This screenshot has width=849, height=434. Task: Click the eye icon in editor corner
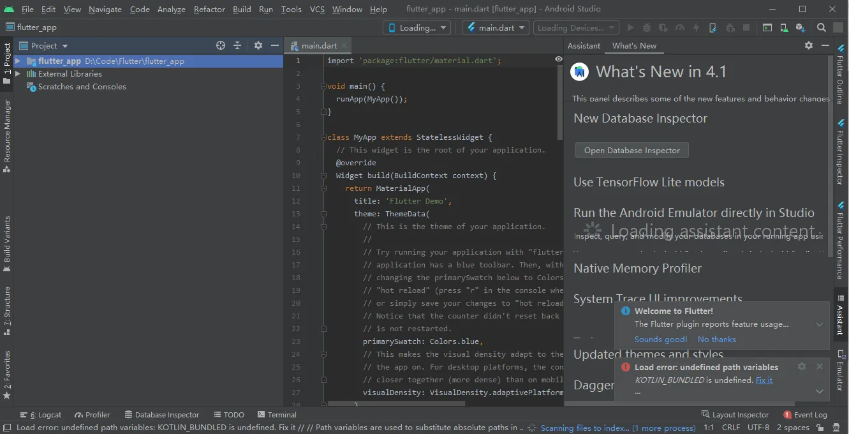pos(559,59)
